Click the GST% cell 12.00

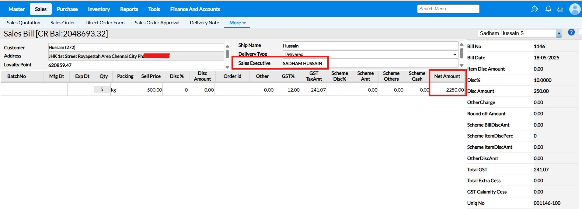pyautogui.click(x=287, y=90)
